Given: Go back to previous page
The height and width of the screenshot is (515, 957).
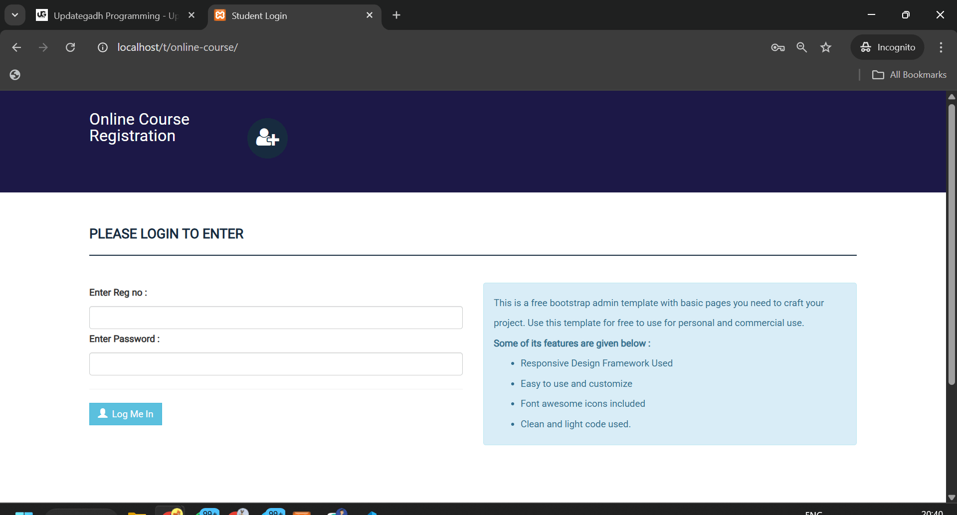Looking at the screenshot, I should [16, 47].
